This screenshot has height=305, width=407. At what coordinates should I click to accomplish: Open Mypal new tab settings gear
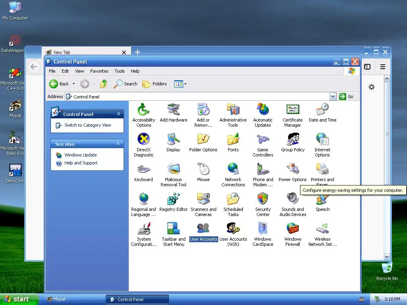click(372, 87)
